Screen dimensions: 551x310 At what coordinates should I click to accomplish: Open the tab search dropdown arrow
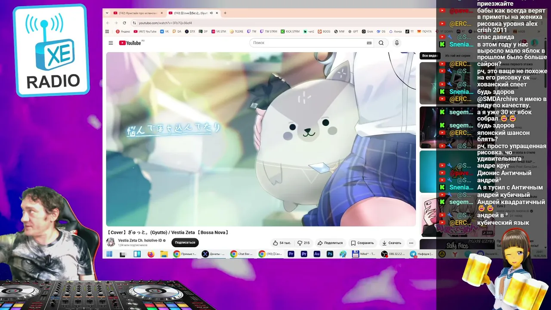point(107,13)
